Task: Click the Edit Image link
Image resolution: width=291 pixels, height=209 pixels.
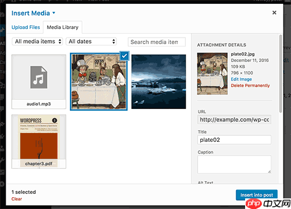Action: (x=241, y=79)
